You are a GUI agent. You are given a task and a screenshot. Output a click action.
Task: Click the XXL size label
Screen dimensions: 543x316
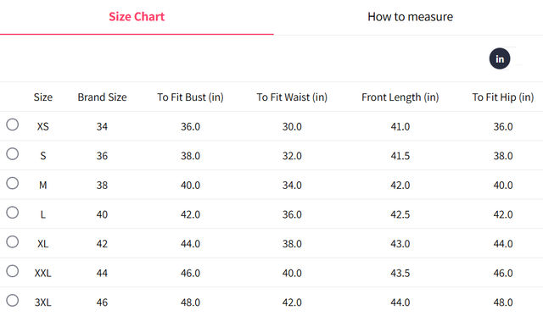pos(43,273)
